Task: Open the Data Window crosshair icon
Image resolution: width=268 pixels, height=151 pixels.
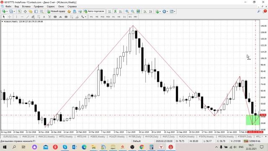Action: 25,11
